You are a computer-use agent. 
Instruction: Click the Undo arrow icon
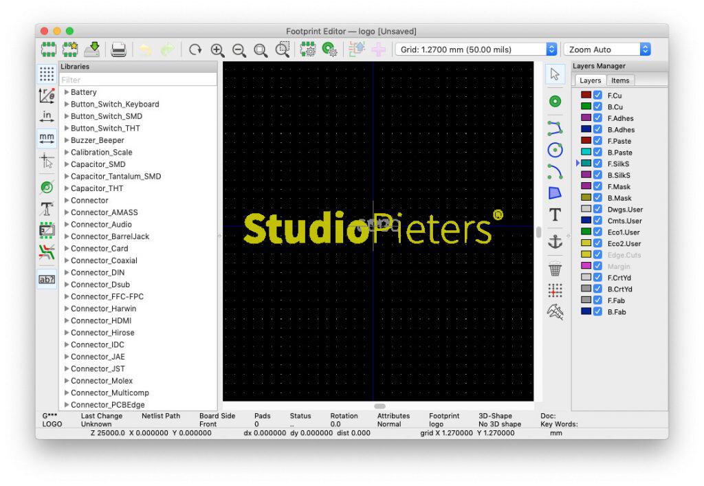point(145,49)
